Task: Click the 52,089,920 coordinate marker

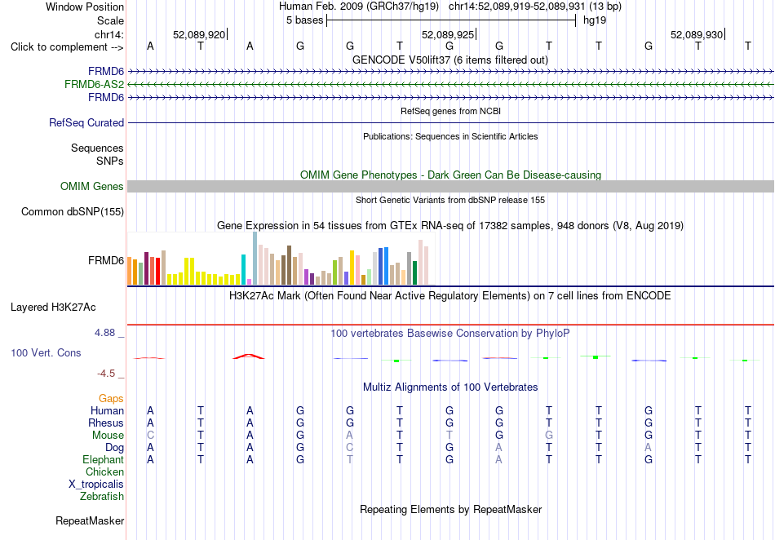Action: 199,34
